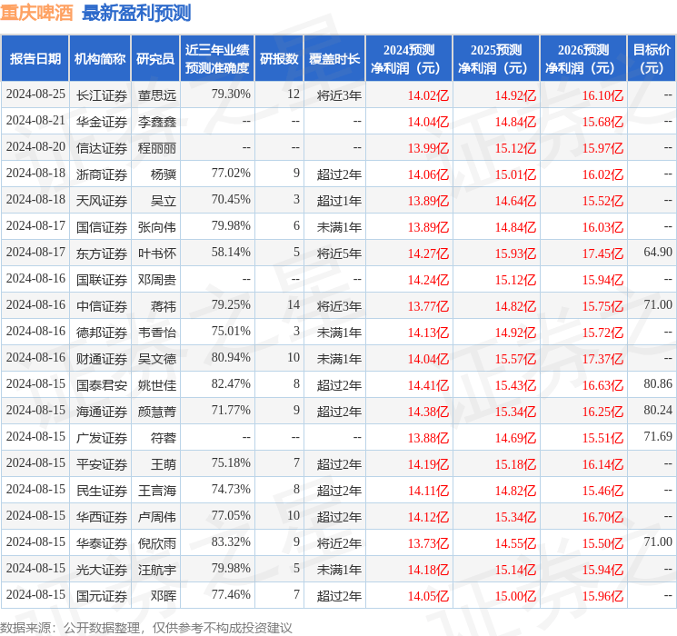Click analyst name 倪欣雨
The image size is (677, 636).
[156, 543]
